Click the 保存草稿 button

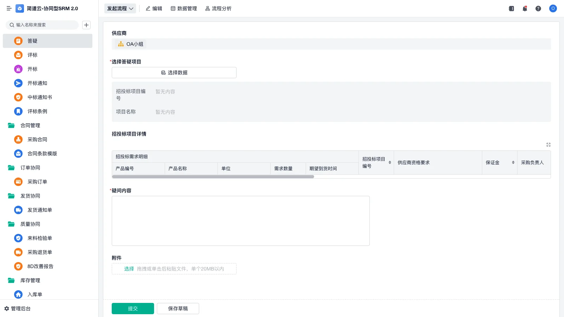pos(178,309)
